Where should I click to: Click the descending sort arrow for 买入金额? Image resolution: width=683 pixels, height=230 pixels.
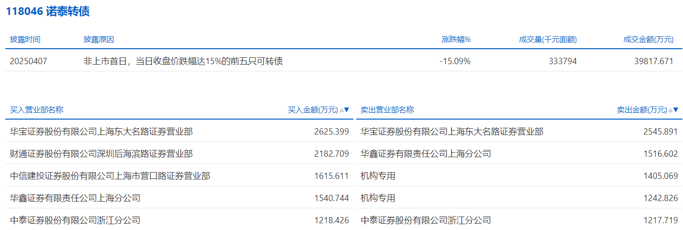[x=347, y=110]
